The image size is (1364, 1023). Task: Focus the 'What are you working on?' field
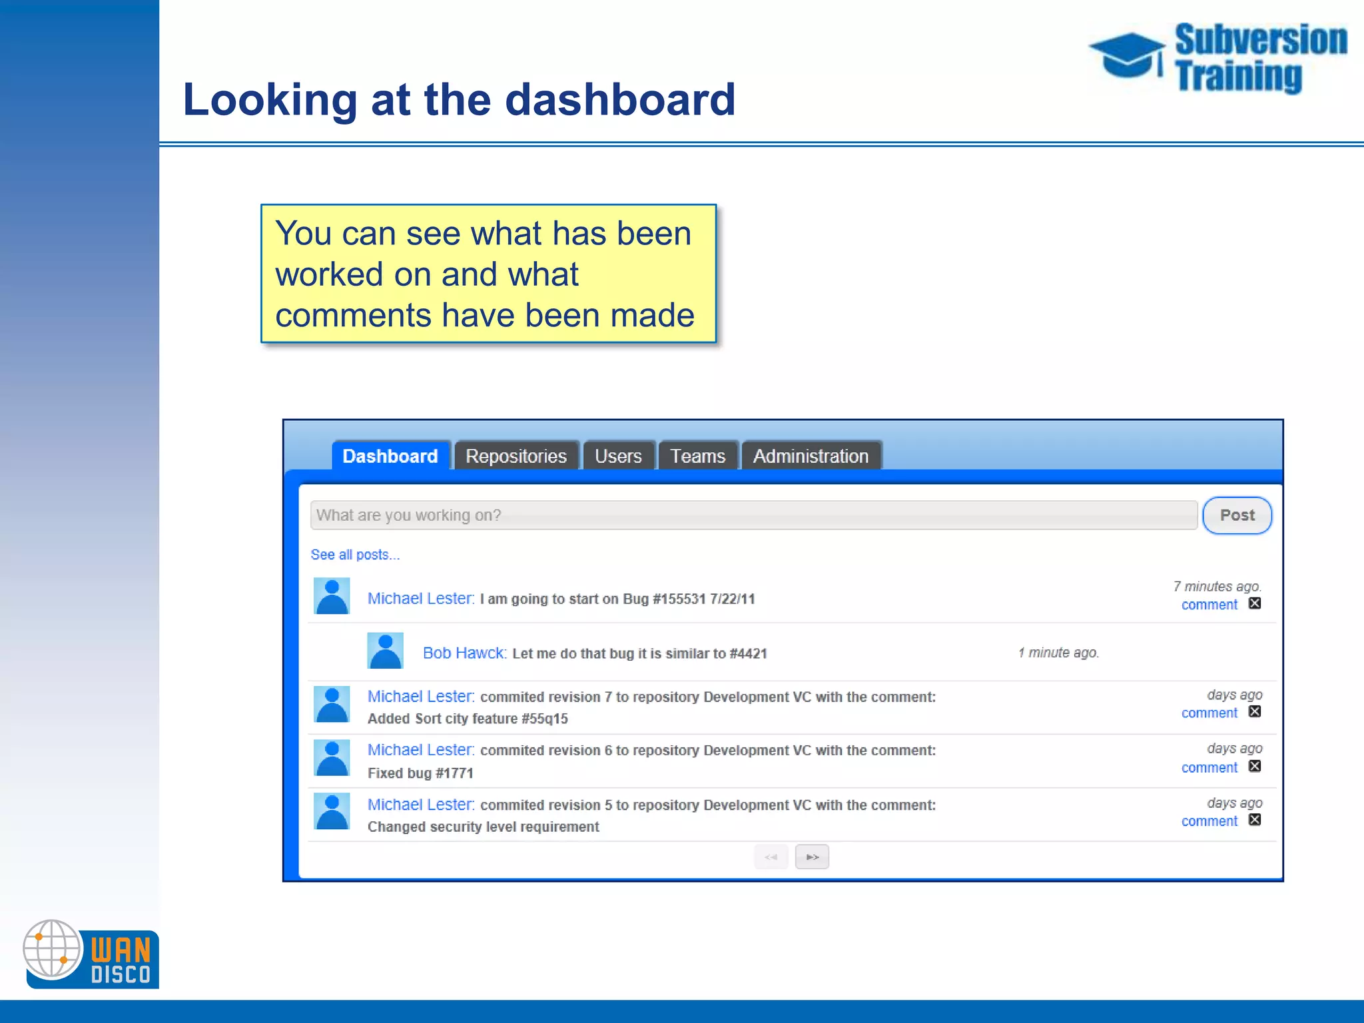(753, 515)
